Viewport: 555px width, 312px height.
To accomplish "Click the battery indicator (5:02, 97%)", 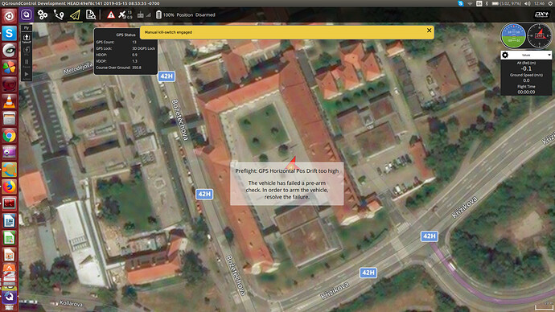I will [x=507, y=3].
